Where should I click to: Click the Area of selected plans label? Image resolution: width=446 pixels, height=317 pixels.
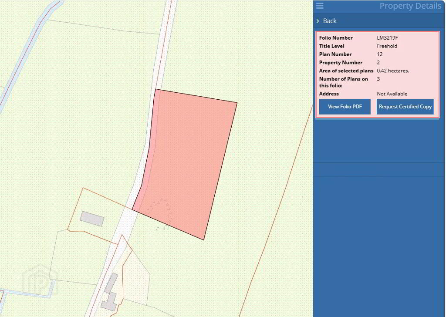(346, 71)
